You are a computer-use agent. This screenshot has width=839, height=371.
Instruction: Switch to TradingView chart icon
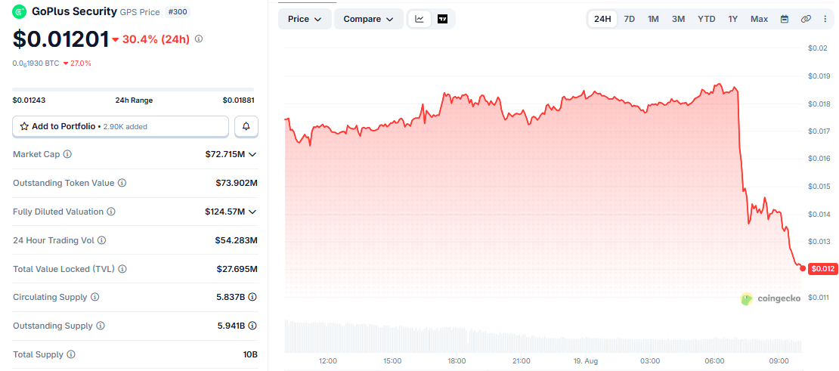coord(442,19)
